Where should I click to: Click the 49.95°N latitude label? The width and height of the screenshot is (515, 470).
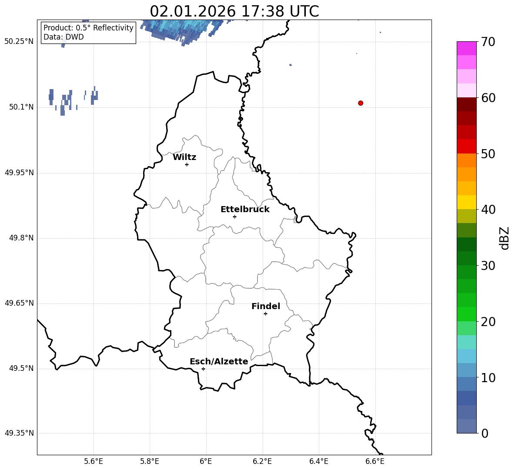(19, 173)
